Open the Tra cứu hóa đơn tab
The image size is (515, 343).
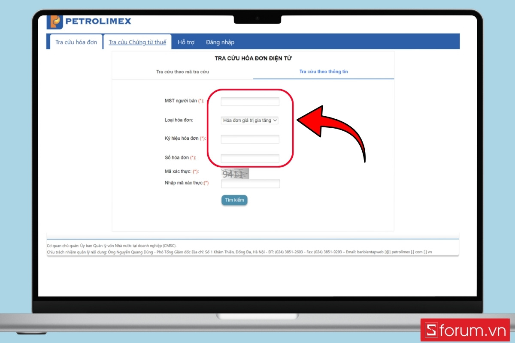tap(76, 42)
